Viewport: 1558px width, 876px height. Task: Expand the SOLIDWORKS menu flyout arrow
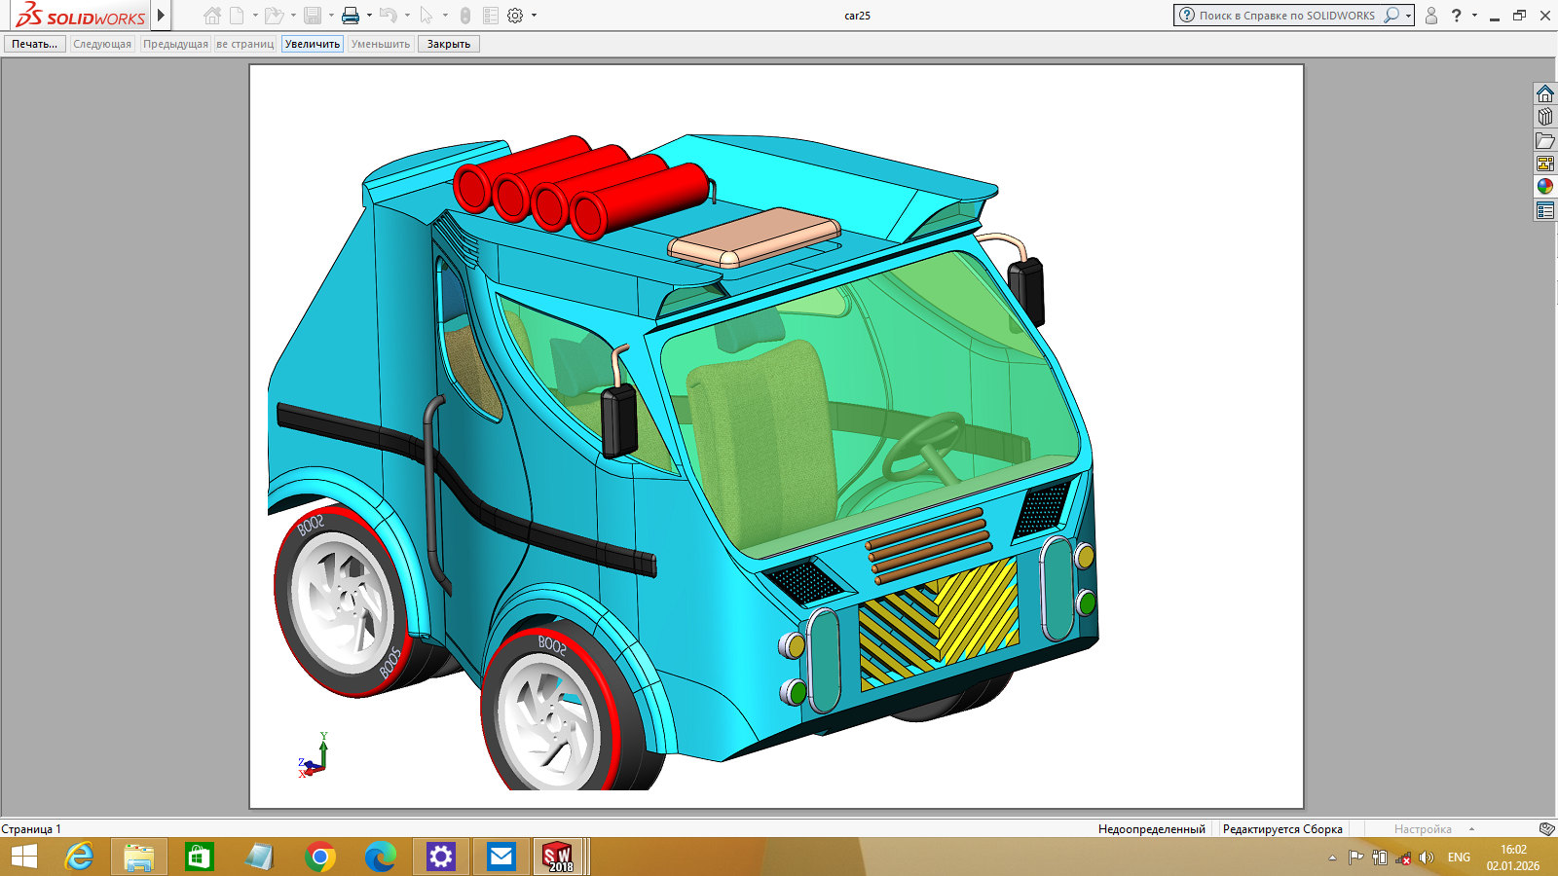[161, 16]
